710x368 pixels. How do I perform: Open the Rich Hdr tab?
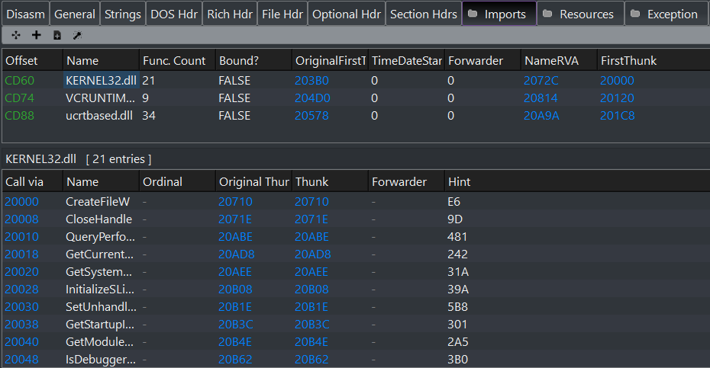pos(230,14)
